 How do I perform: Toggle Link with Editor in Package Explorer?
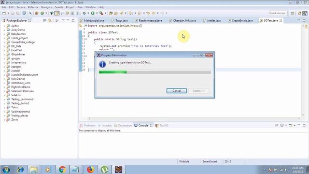(x=50, y=20)
